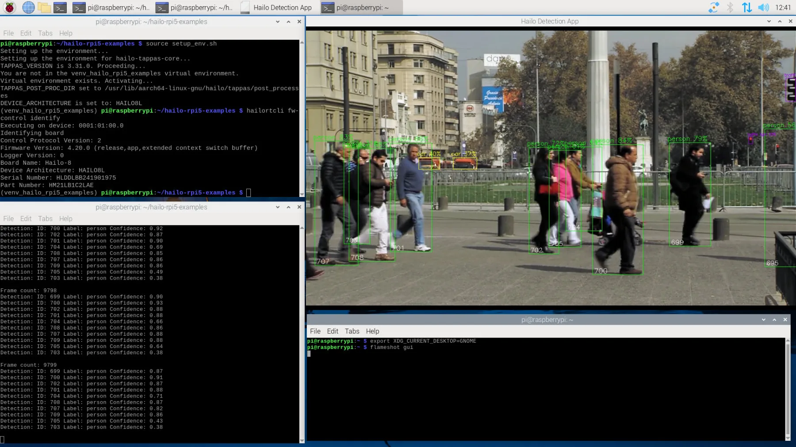This screenshot has height=447, width=796.
Task: Launch a new terminal from the taskbar launcher
Action: 60,8
